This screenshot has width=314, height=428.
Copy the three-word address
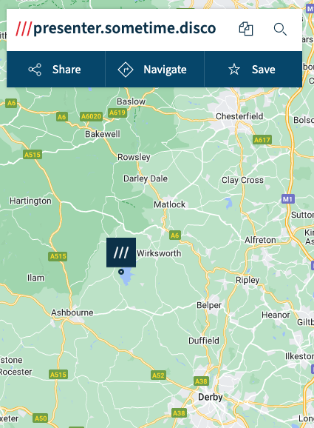(246, 29)
